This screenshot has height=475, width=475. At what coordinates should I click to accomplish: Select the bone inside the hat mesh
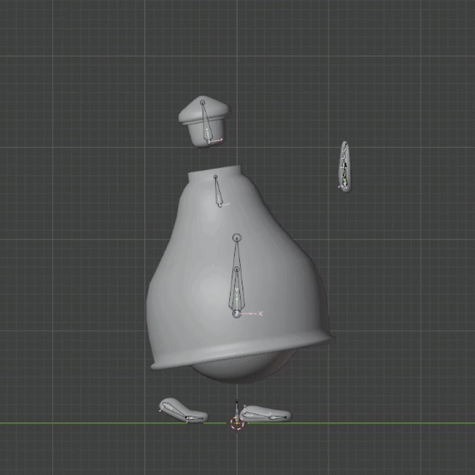(206, 121)
